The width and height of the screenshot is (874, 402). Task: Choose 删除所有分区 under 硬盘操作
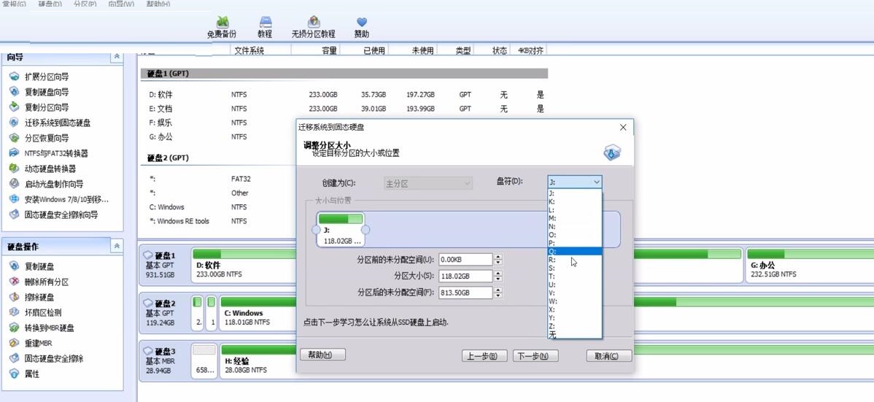point(47,282)
